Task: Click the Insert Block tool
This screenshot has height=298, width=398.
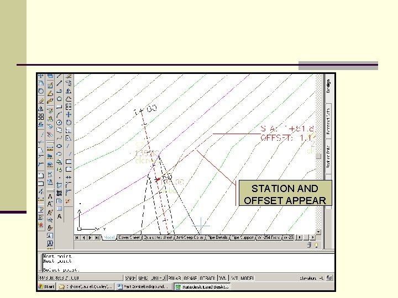Action: pos(59,162)
